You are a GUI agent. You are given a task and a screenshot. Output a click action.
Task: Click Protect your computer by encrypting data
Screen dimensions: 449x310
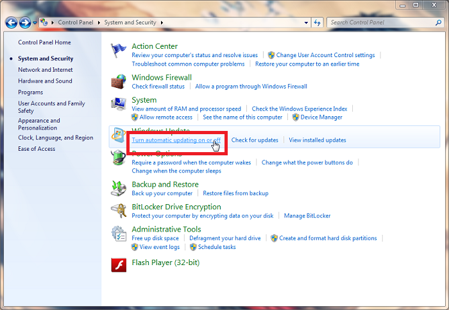coord(203,216)
